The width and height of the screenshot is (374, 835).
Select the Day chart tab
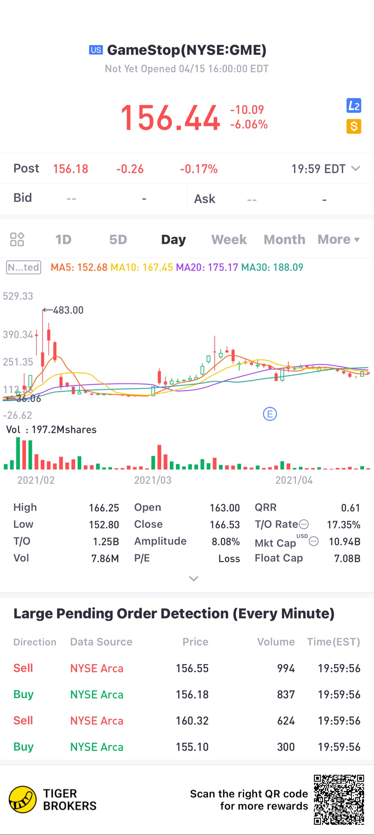[x=174, y=239]
